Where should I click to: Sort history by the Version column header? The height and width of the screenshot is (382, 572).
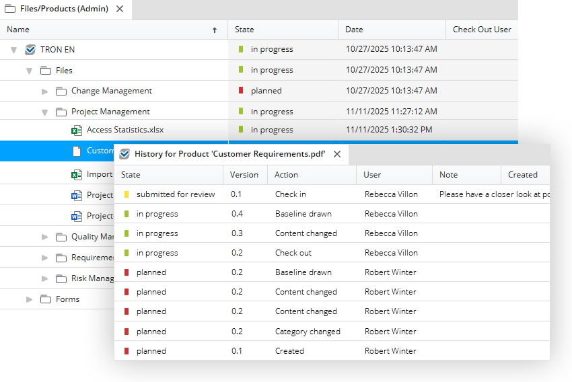(244, 175)
